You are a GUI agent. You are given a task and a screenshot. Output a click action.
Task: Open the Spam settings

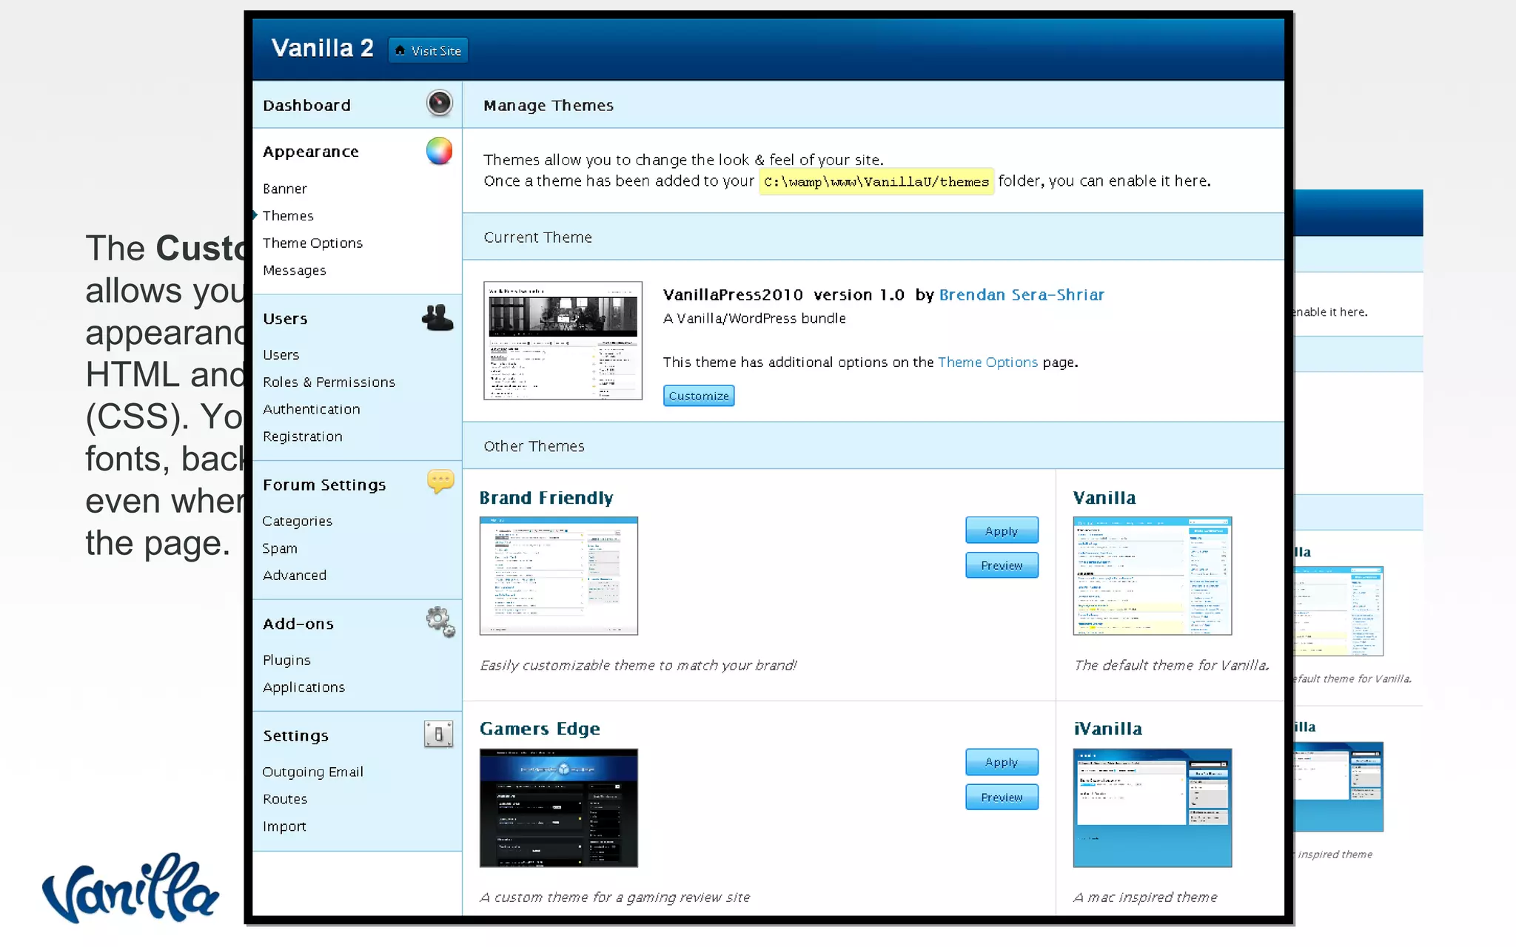pos(280,548)
